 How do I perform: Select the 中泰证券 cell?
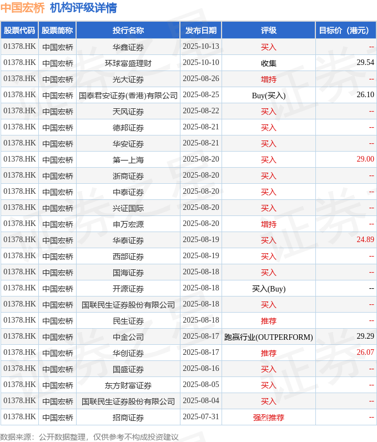[128, 192]
